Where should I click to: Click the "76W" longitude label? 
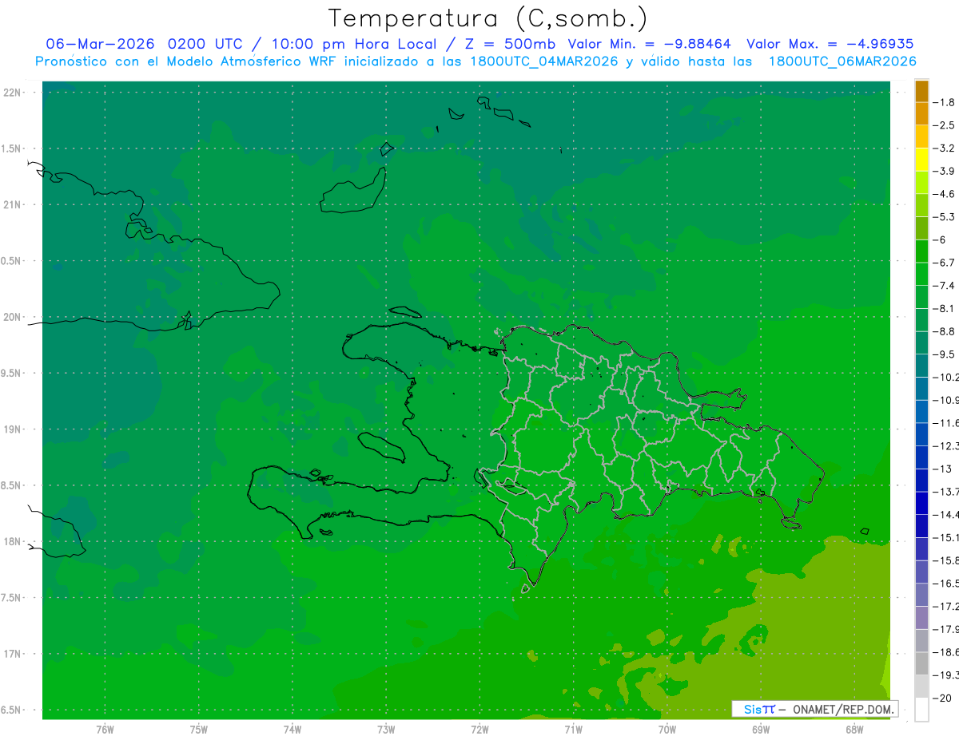[x=105, y=729]
